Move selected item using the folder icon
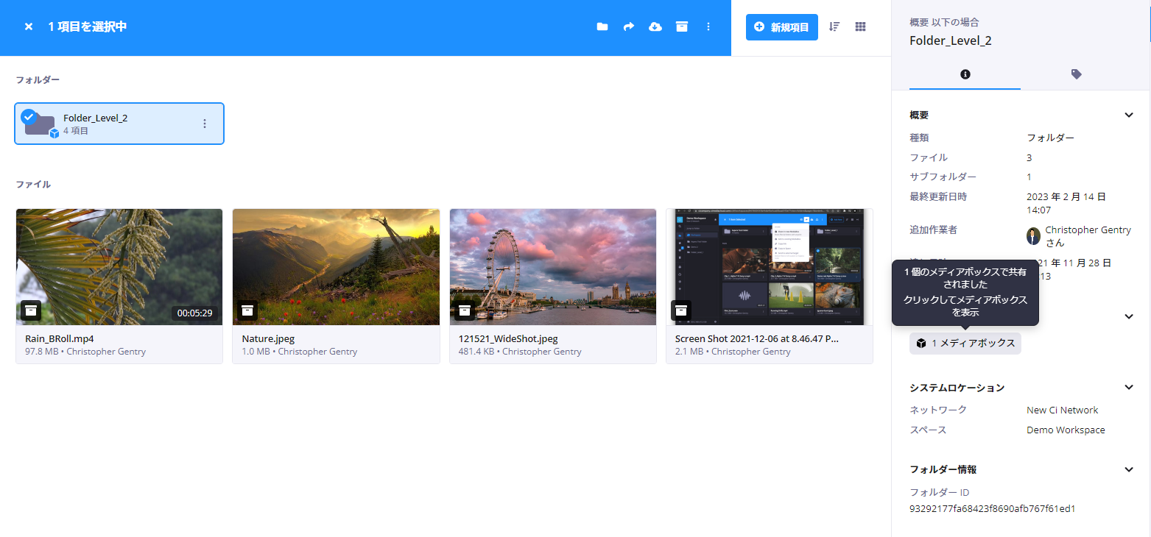This screenshot has height=537, width=1151. pyautogui.click(x=602, y=27)
